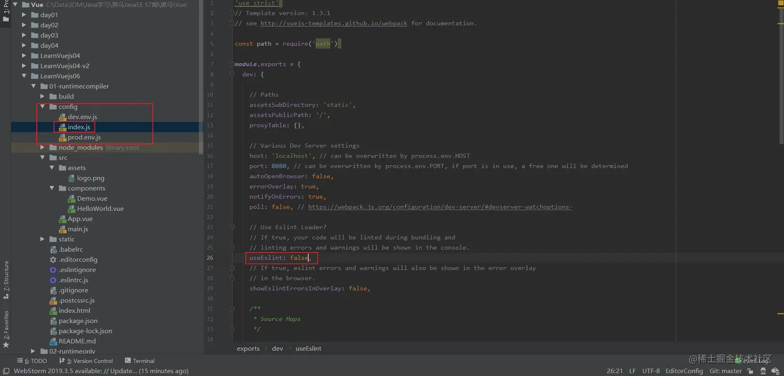Expand the build folder arrow

pyautogui.click(x=43, y=96)
